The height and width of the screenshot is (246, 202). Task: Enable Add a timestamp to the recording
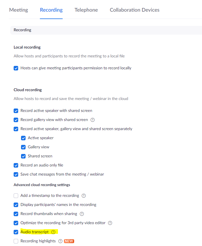16,196
